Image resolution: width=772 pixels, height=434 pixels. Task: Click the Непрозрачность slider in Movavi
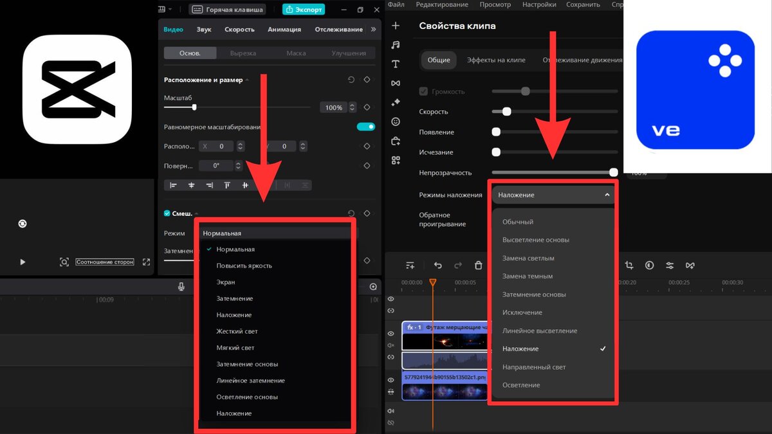pos(555,172)
